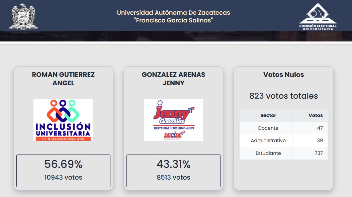Click the university name header title
This screenshot has height=197, width=352.
pos(173,16)
